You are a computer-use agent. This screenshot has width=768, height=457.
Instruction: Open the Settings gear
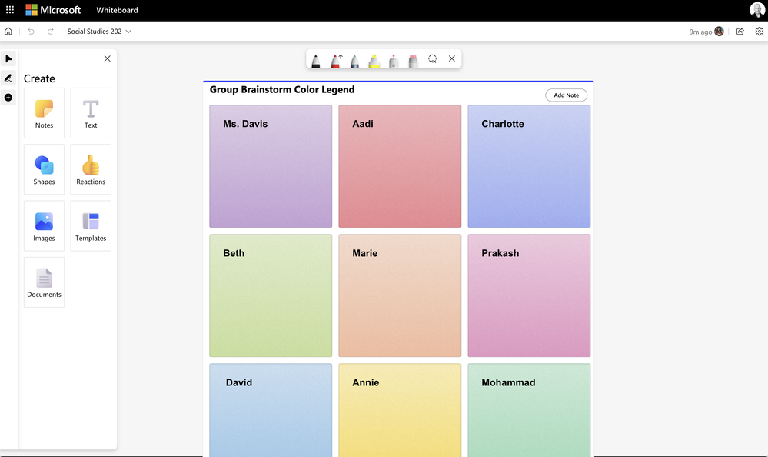pyautogui.click(x=760, y=32)
